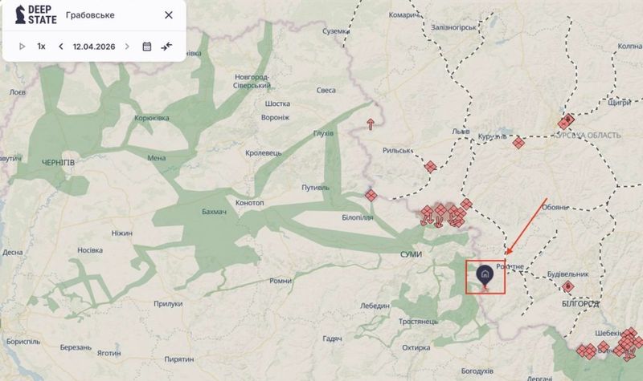Click the unit marker near Білопілля
This screenshot has height=381, width=643.
[x=371, y=195]
